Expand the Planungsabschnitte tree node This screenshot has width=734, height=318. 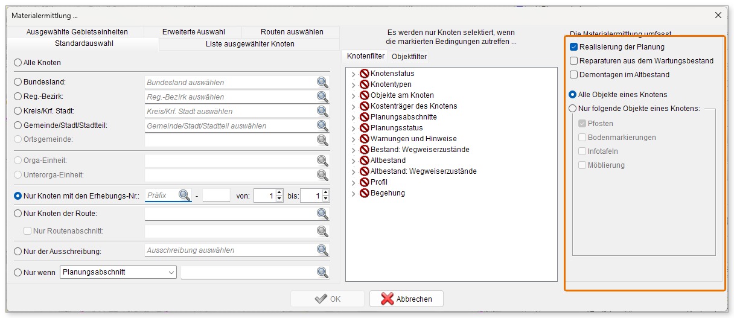click(354, 118)
